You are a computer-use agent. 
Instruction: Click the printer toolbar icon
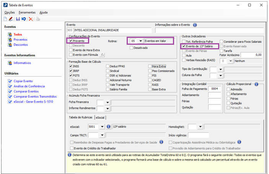(38, 19)
